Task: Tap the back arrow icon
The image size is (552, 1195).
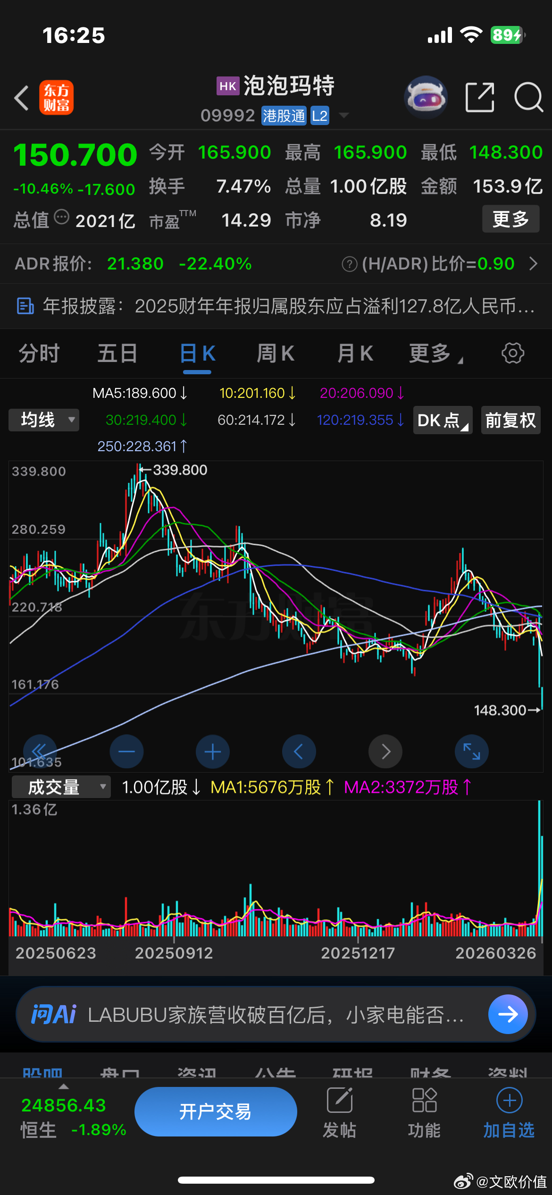Action: pyautogui.click(x=21, y=98)
